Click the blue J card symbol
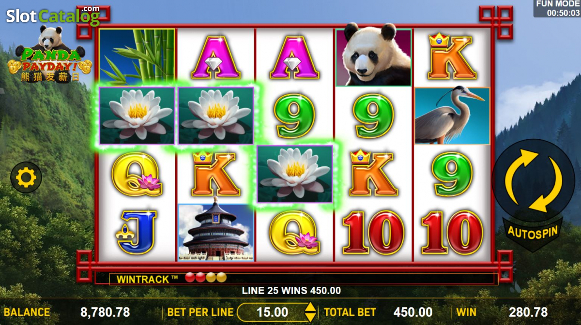This screenshot has width=581, height=325. [x=137, y=232]
